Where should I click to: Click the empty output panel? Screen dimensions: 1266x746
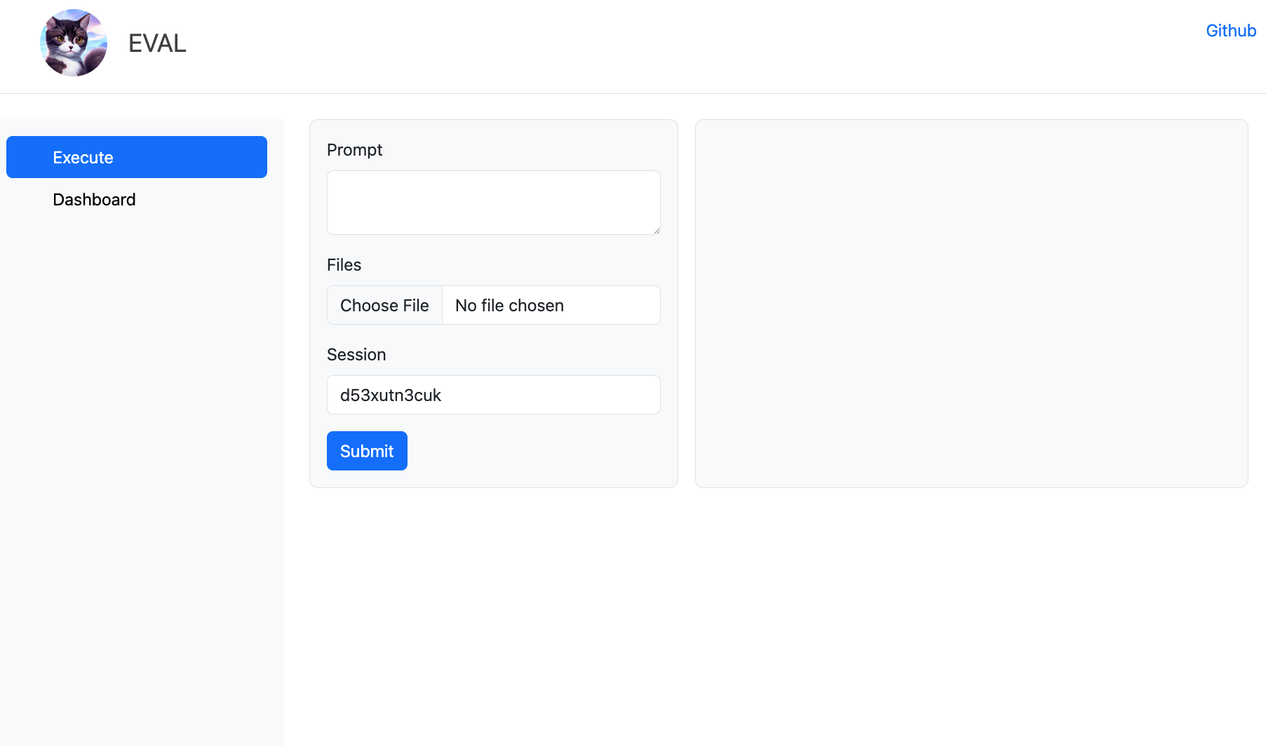click(971, 303)
